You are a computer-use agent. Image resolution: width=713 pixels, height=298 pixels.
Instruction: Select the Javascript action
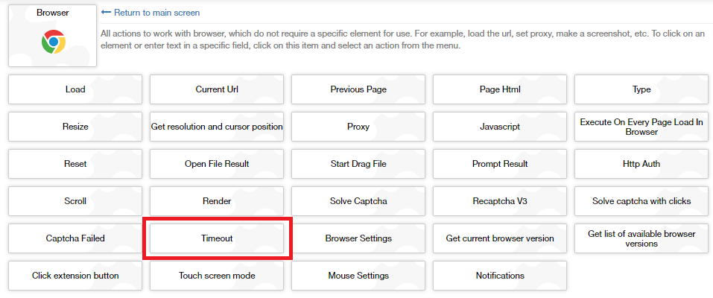500,127
